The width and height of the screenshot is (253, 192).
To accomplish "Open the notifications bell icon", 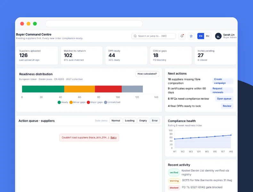I will (x=182, y=36).
